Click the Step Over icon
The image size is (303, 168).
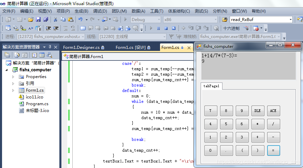click(x=199, y=29)
